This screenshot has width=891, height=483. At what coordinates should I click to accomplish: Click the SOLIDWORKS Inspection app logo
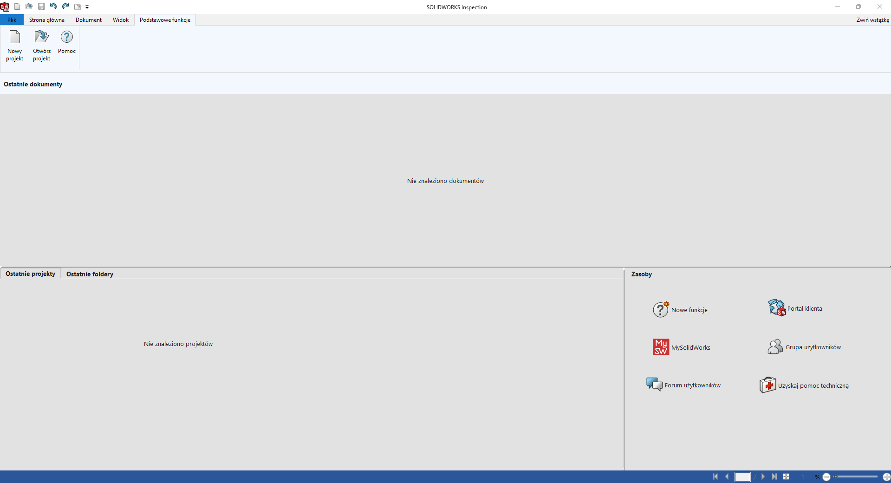[x=5, y=7]
